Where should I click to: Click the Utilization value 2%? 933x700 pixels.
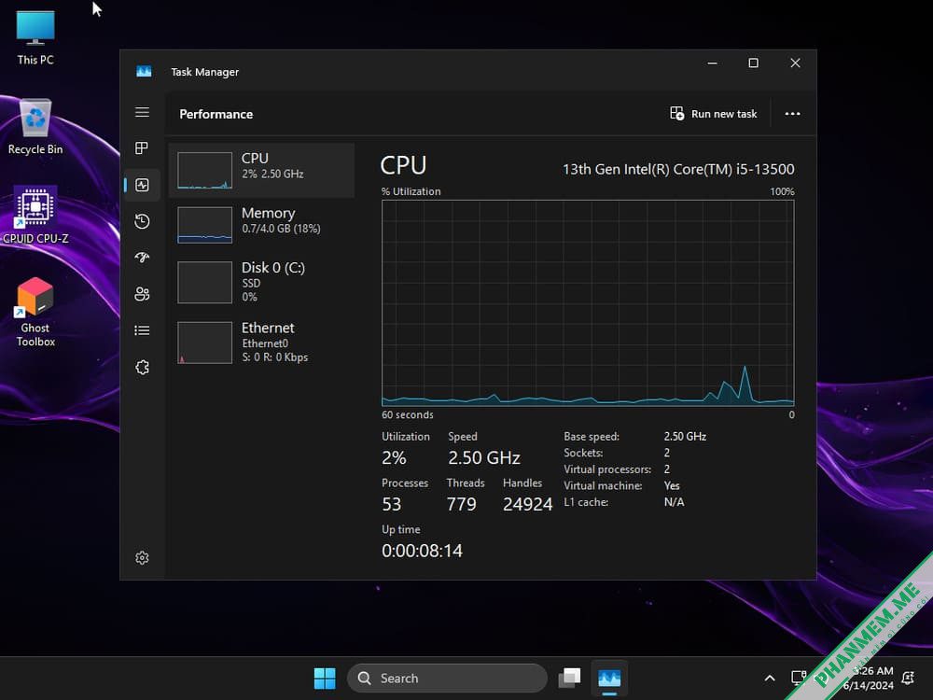click(x=394, y=457)
